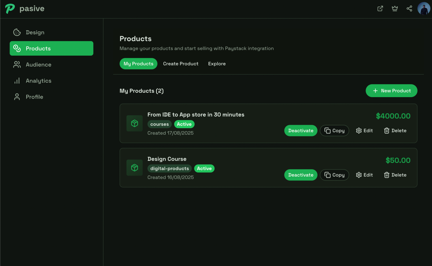
Task: Click the courses category tag
Action: tap(160, 124)
